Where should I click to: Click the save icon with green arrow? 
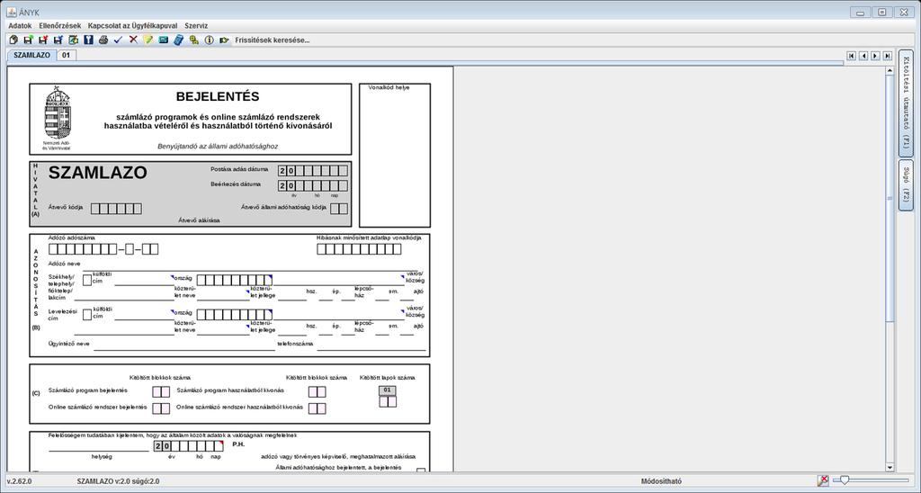pos(28,40)
